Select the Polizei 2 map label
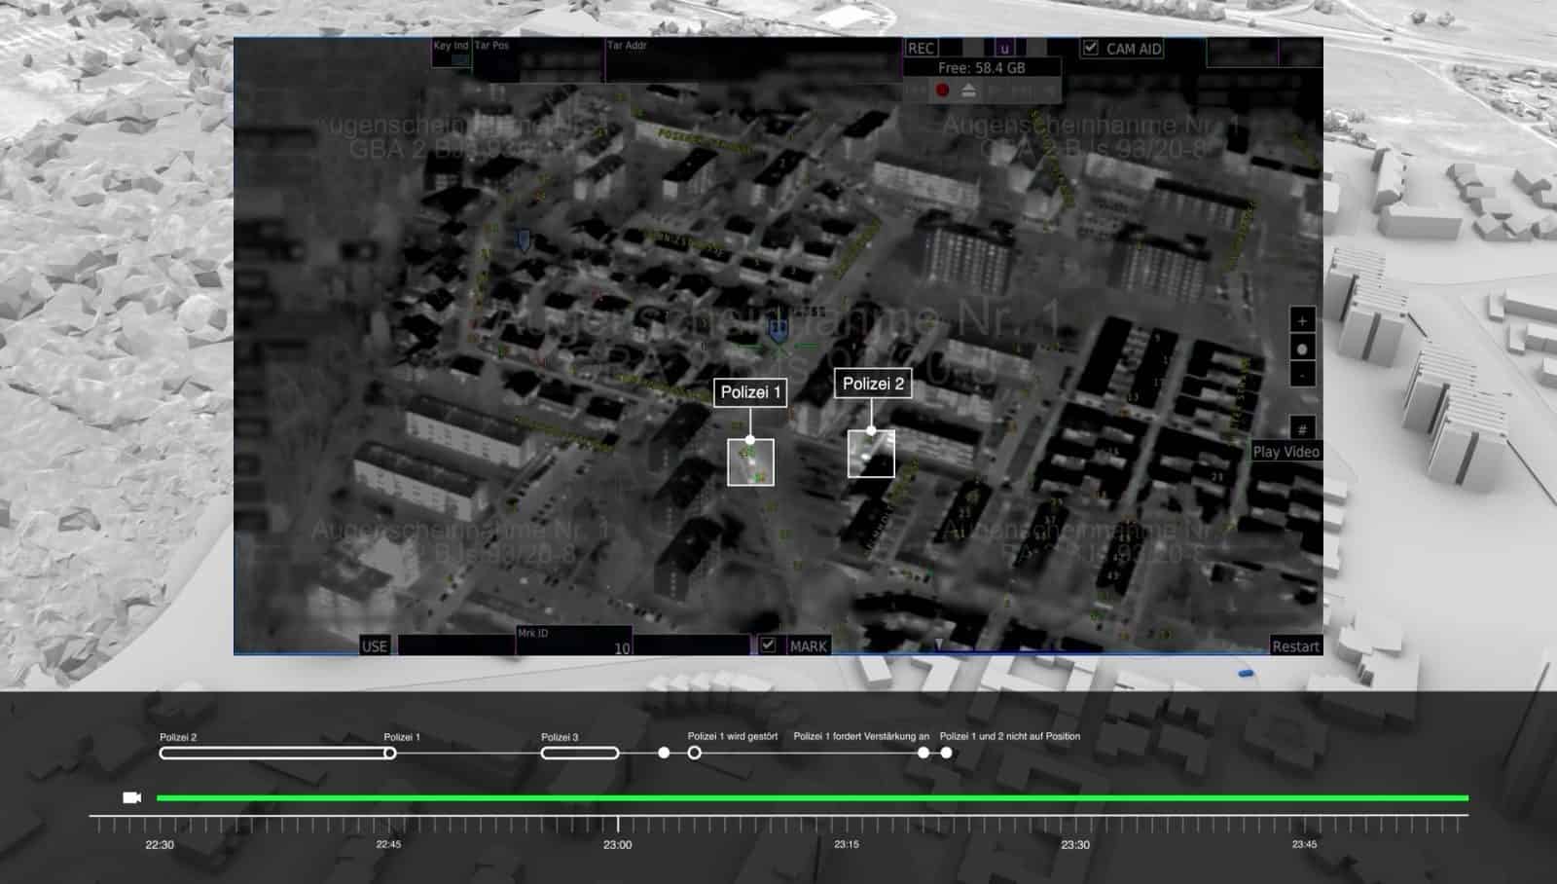The image size is (1557, 884). pyautogui.click(x=873, y=384)
